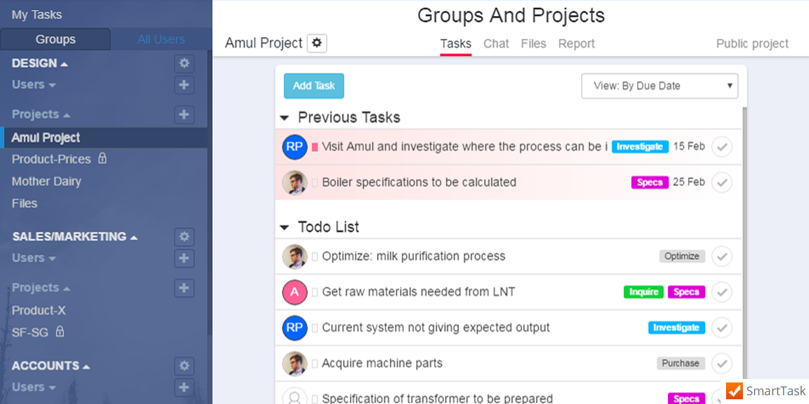Open the Report tab

[576, 44]
